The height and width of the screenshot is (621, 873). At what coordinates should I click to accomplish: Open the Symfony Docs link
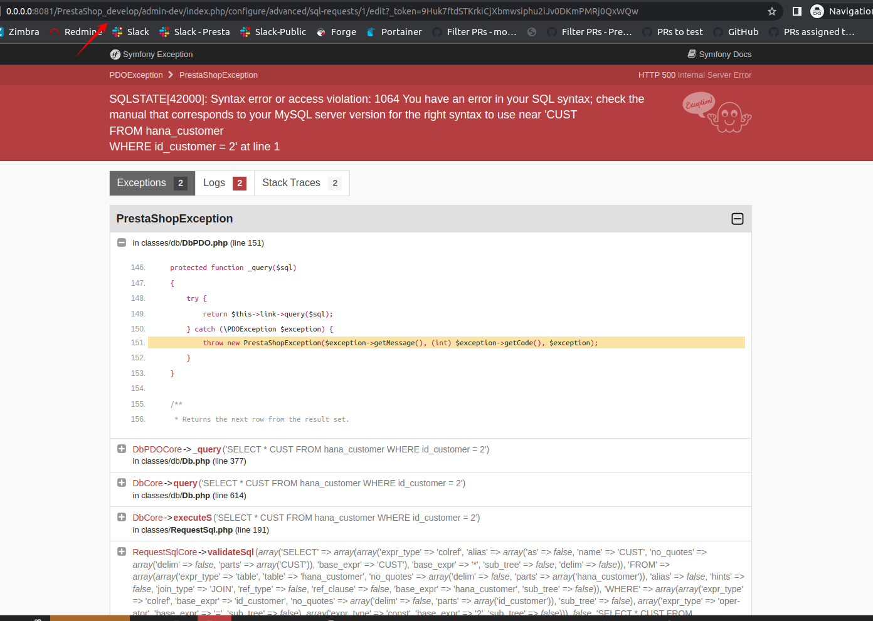(x=725, y=54)
